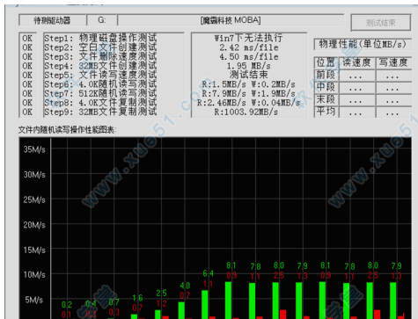
Task: Click the R:1003.92MB/s result line
Action: coord(246,112)
